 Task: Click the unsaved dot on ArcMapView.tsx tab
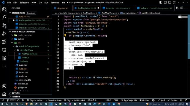pyautogui.click(x=98, y=8)
